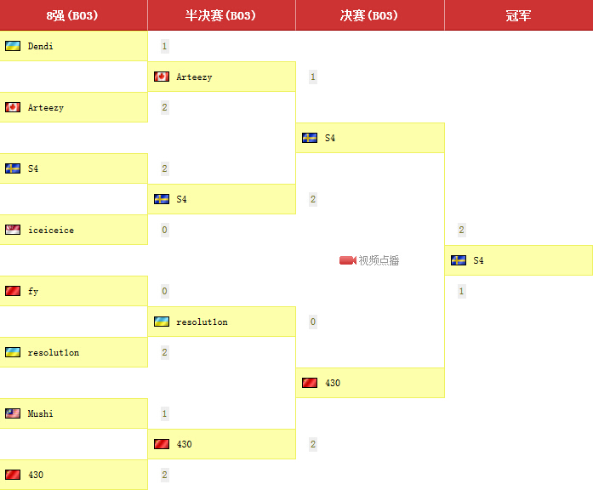Click the Malaysia flag next to Mushi
Viewport: 593px width, 490px height.
13,413
